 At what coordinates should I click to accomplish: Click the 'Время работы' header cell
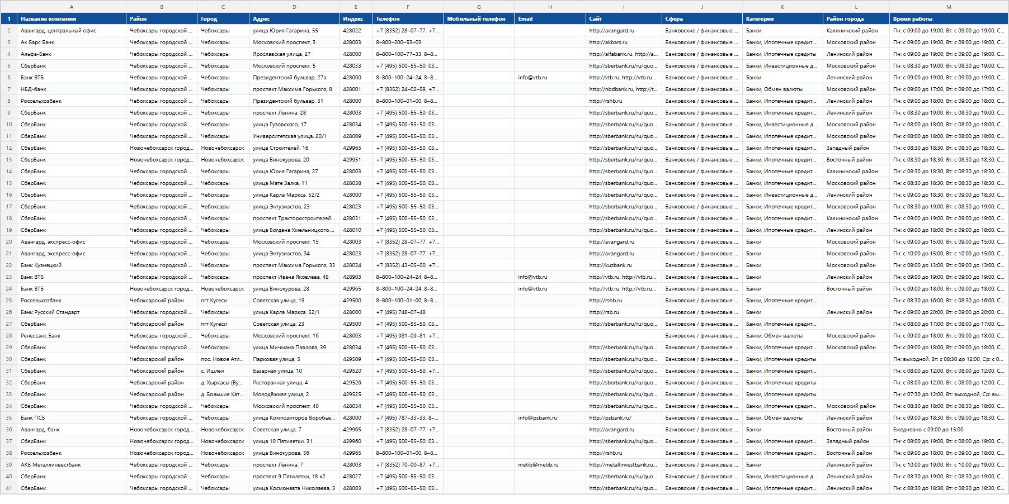click(x=949, y=19)
